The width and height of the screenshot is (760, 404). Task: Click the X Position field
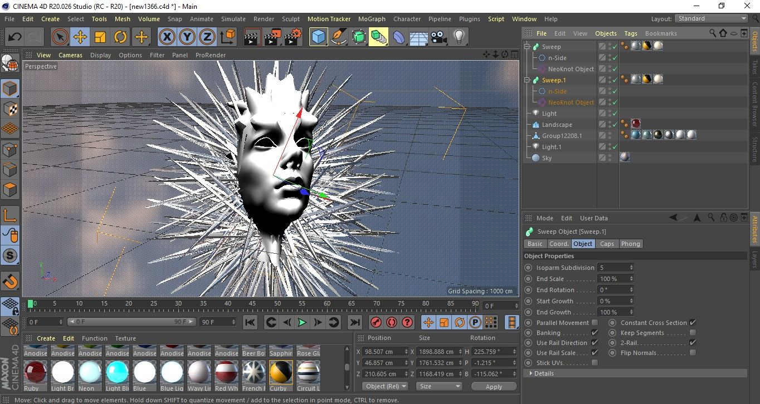point(385,352)
